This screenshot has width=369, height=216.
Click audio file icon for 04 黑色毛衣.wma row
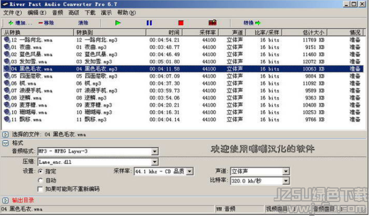pyautogui.click(x=7, y=69)
